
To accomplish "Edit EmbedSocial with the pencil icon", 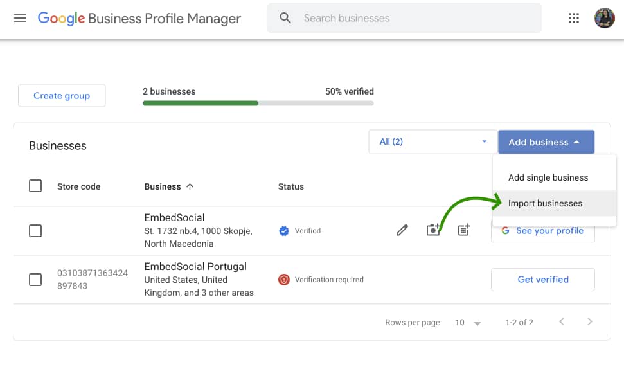I will [x=402, y=230].
